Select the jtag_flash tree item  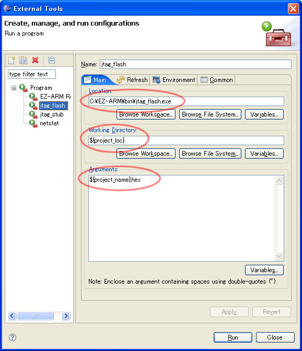tap(53, 106)
